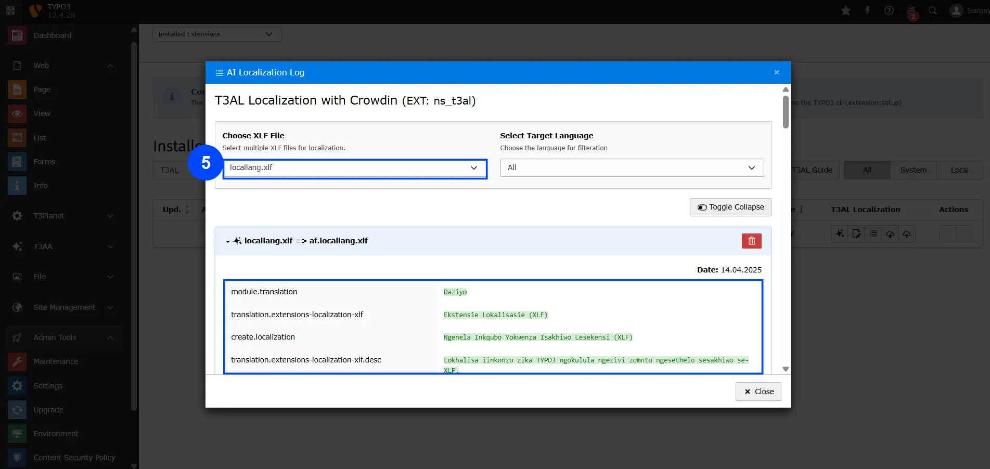Open bookmarks star icon in top bar

[x=846, y=11]
